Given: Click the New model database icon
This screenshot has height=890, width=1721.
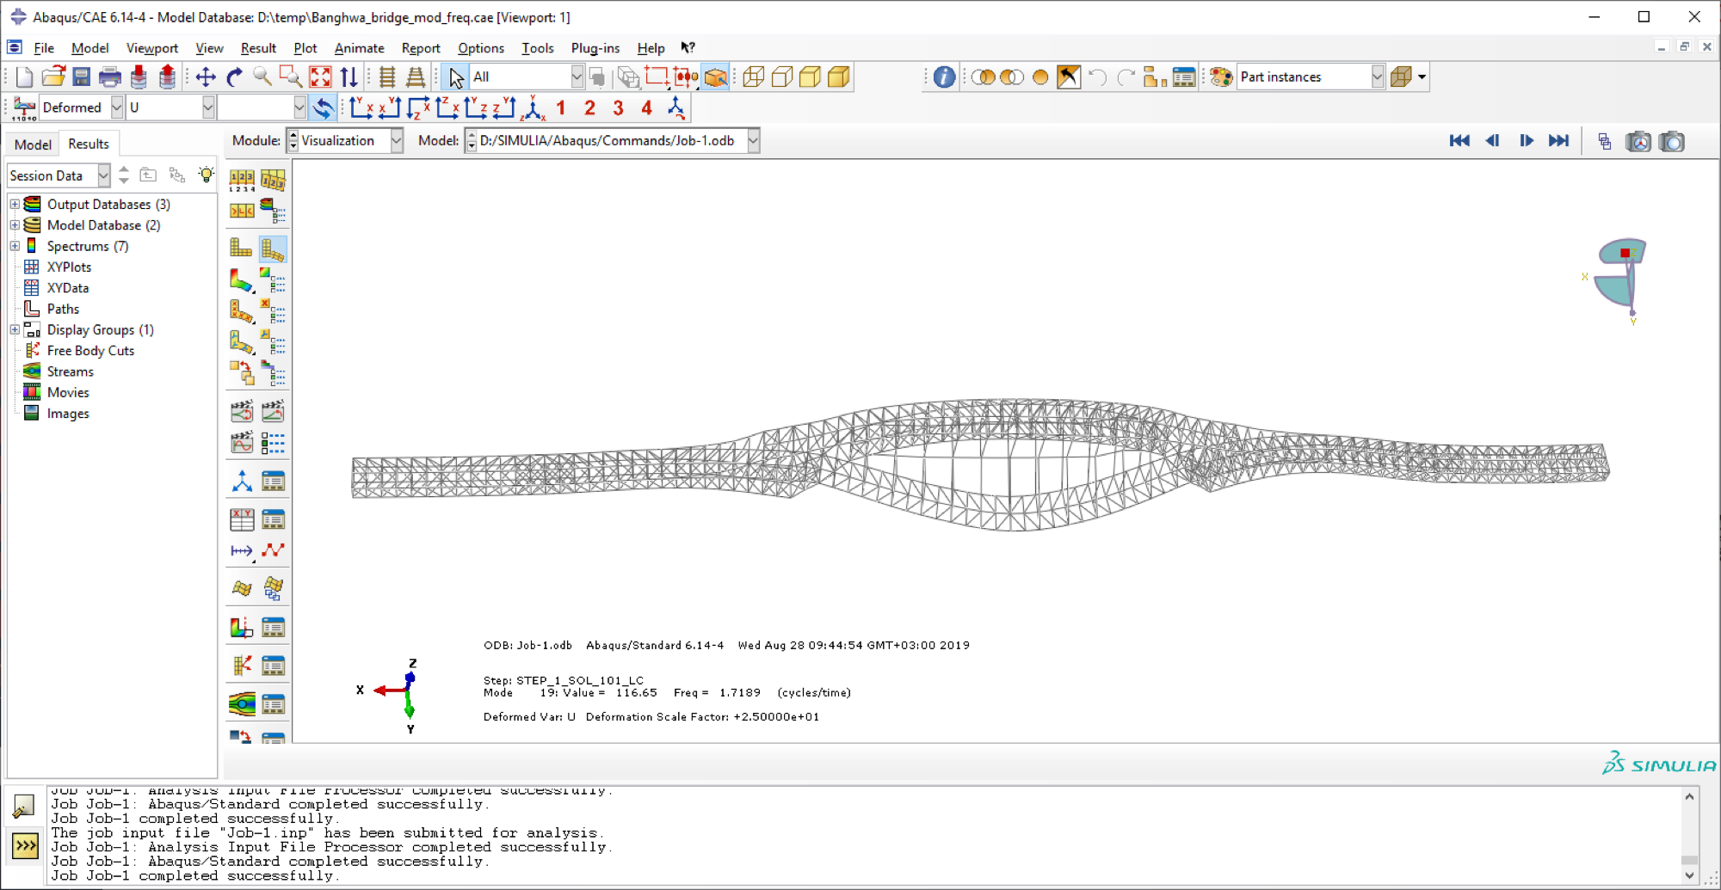Looking at the screenshot, I should [24, 77].
